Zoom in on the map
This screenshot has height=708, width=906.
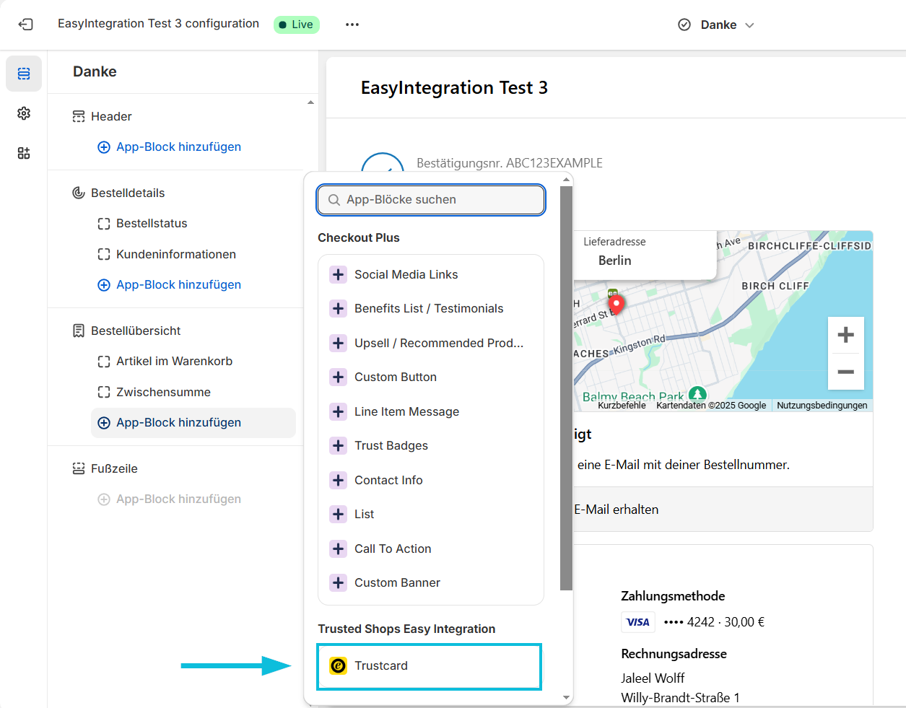pyautogui.click(x=846, y=335)
